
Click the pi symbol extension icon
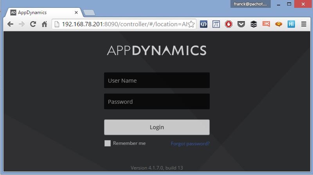tap(216, 24)
